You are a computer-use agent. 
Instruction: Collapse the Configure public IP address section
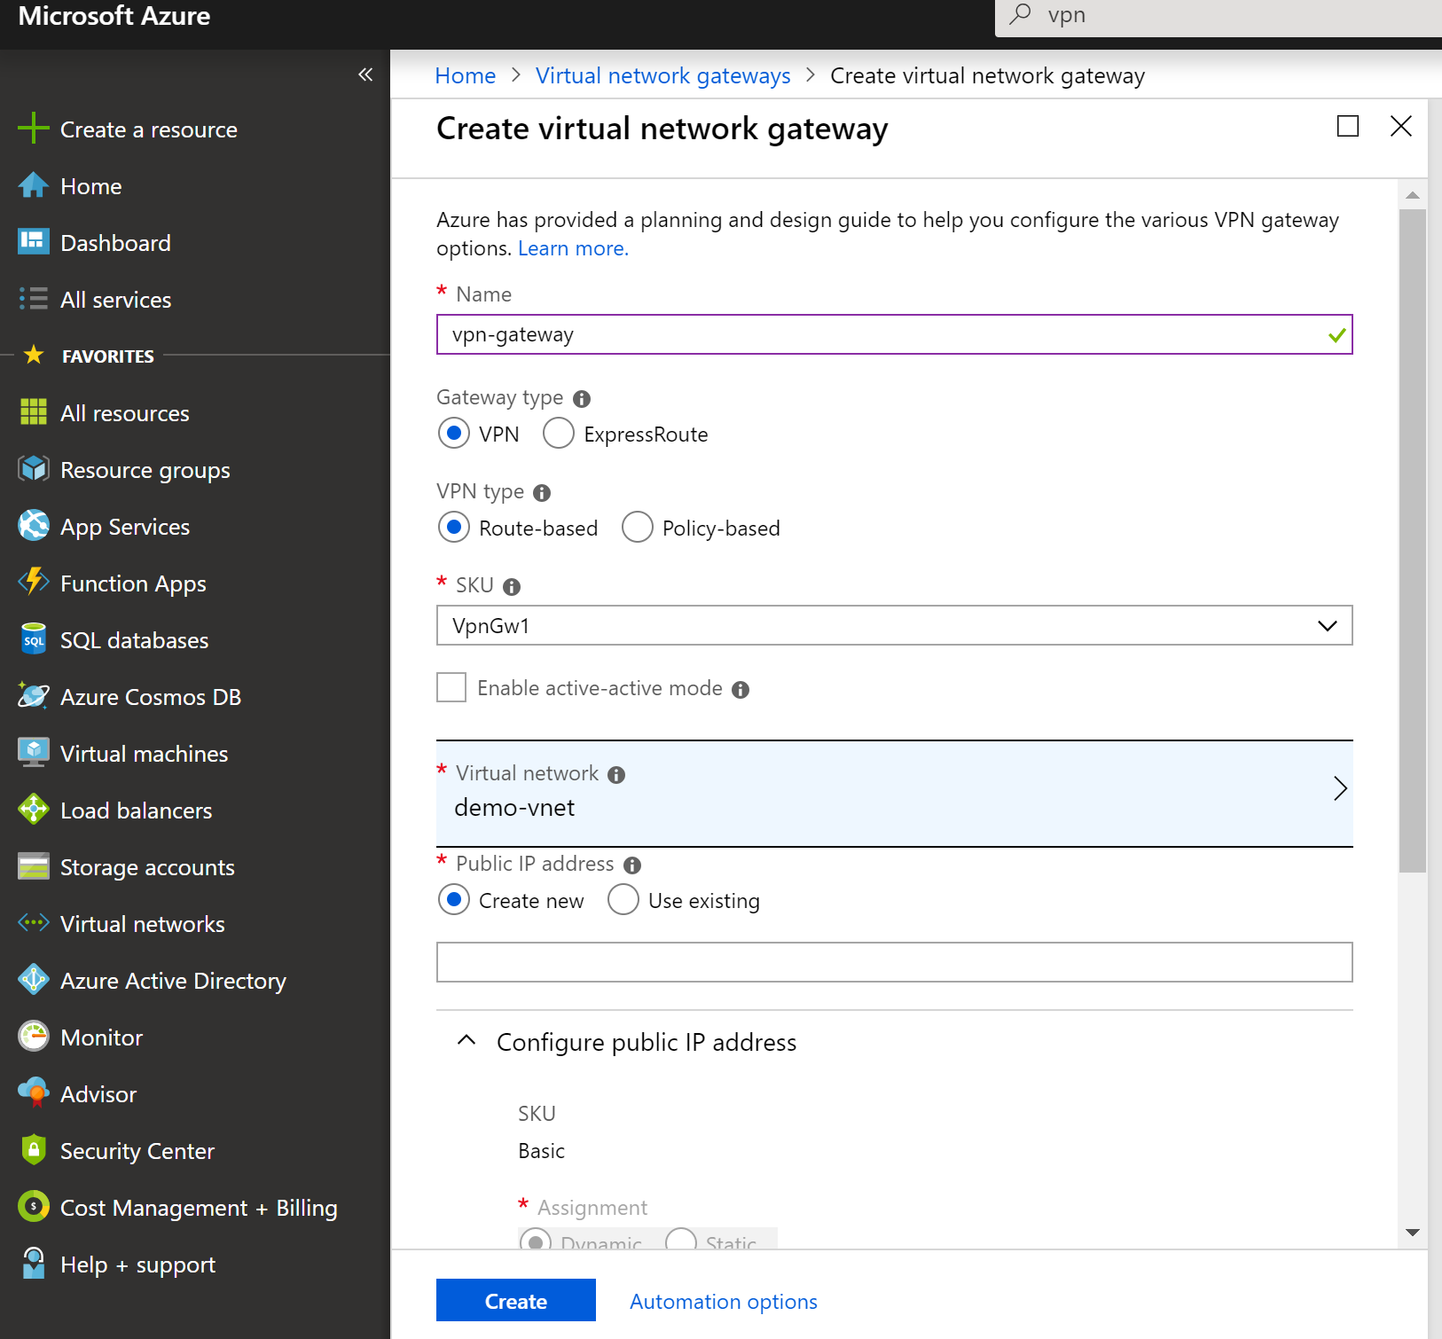point(466,1041)
